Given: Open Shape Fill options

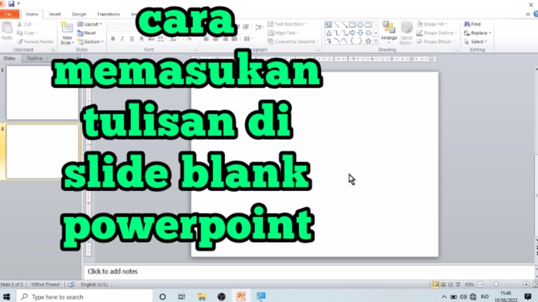Looking at the screenshot, I should [x=433, y=24].
